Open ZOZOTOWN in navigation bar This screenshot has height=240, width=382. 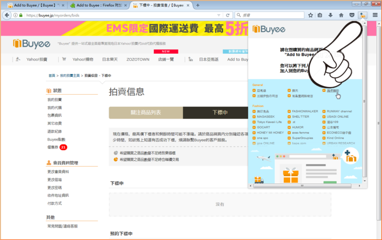[137, 59]
